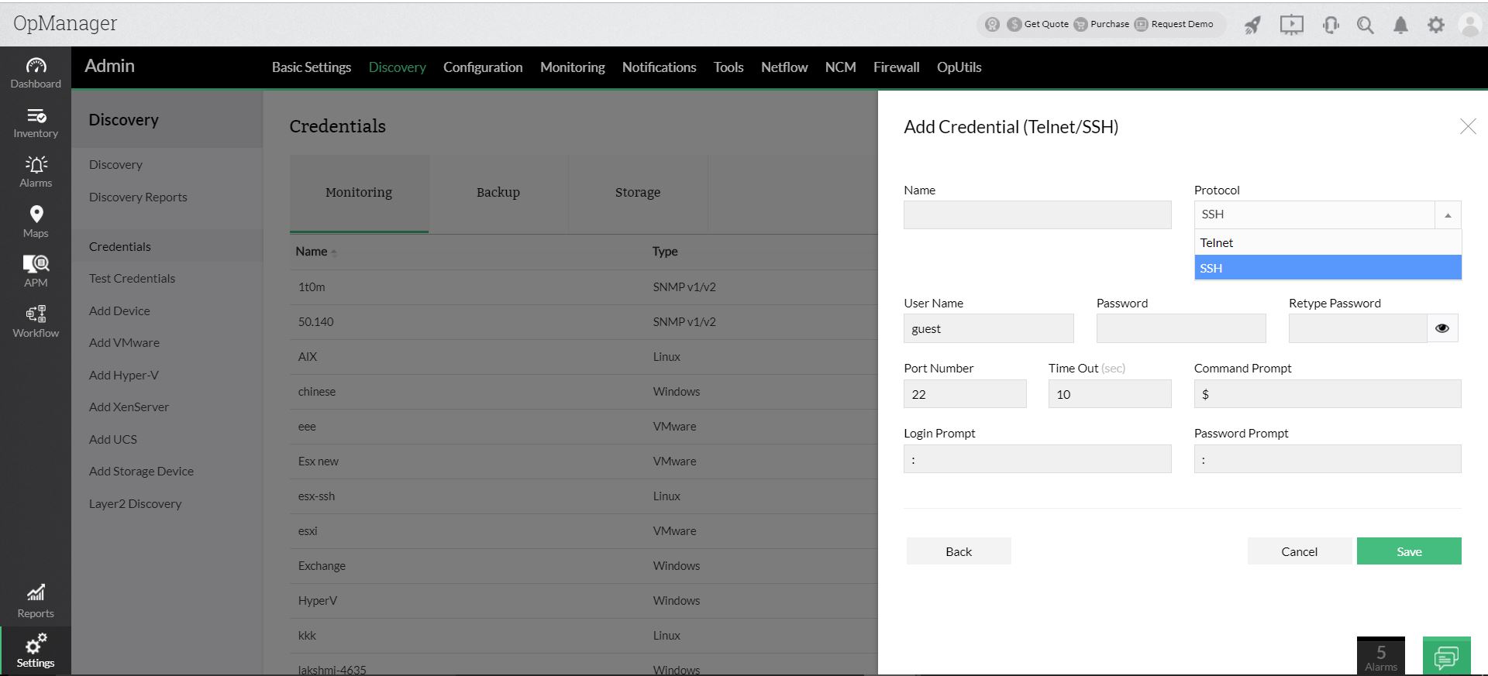Toggle password visibility with the eye icon

(x=1441, y=328)
